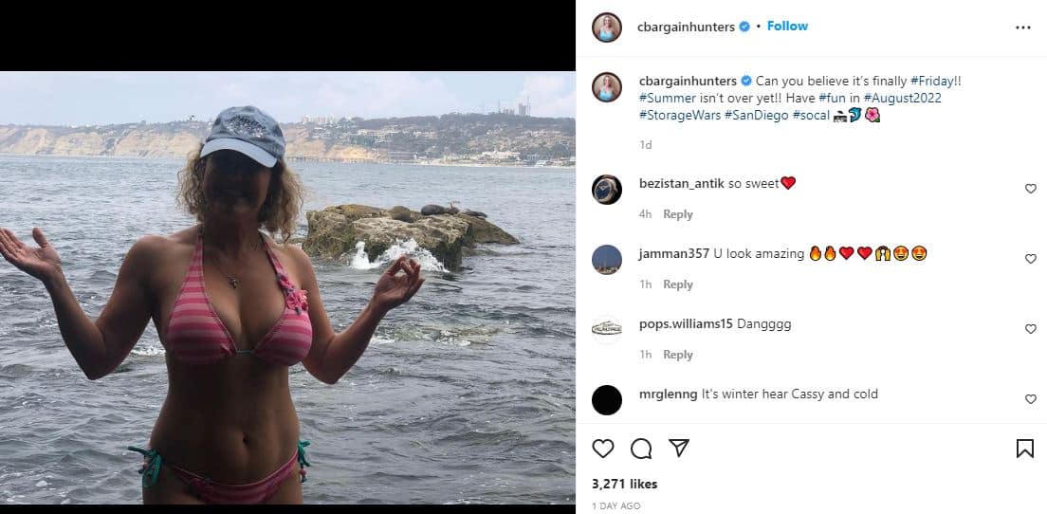The width and height of the screenshot is (1047, 514).
Task: Like bezistan_antik's comment
Action: click(1031, 189)
